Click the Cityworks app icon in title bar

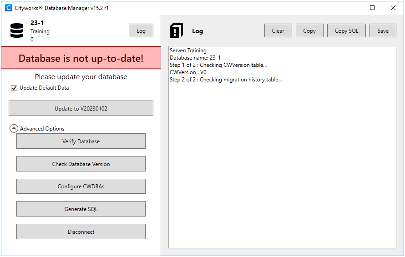(x=8, y=8)
